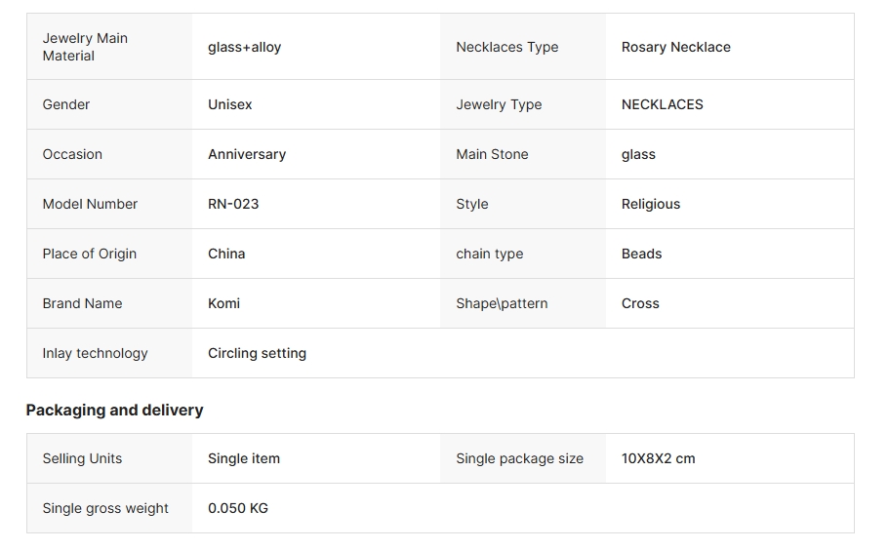This screenshot has width=889, height=550.
Task: Click the 'Single gross weight' label
Action: pyautogui.click(x=105, y=508)
